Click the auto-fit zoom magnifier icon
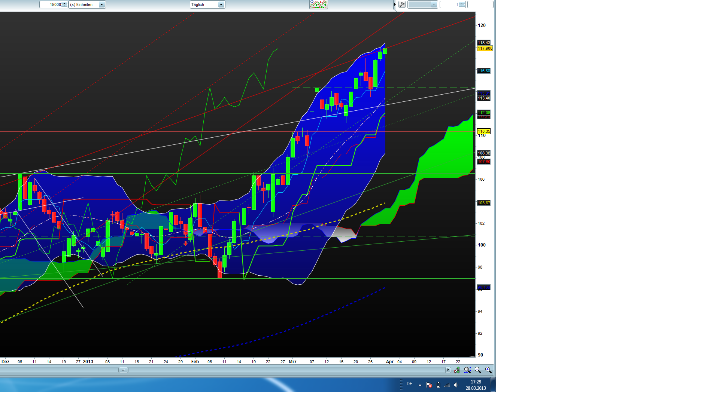Image resolution: width=719 pixels, height=404 pixels. click(467, 370)
